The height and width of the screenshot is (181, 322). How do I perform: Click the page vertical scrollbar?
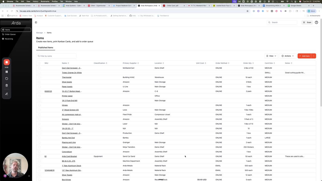pyautogui.click(x=321, y=63)
